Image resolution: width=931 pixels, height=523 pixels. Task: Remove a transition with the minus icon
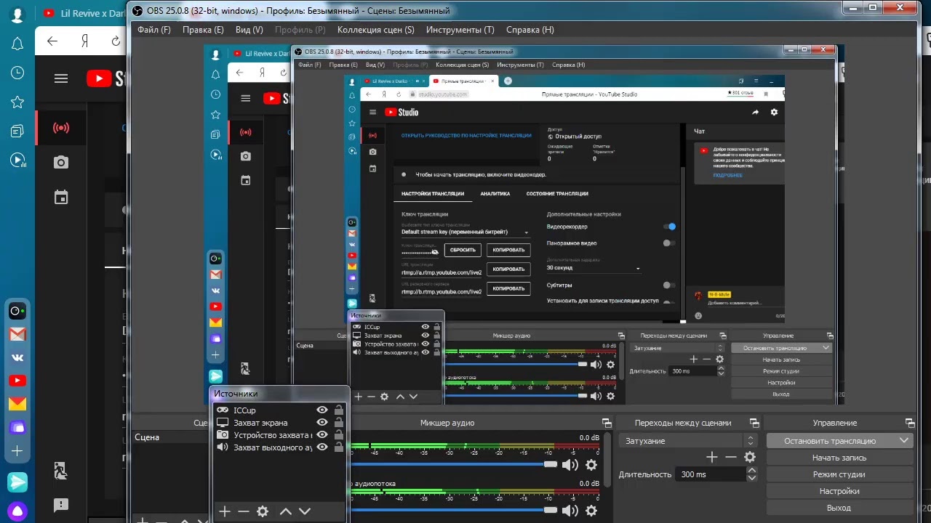click(731, 457)
